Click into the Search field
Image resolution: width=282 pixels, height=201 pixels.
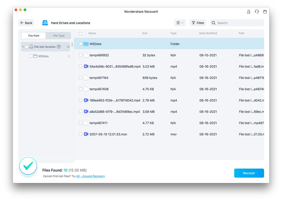(x=237, y=23)
